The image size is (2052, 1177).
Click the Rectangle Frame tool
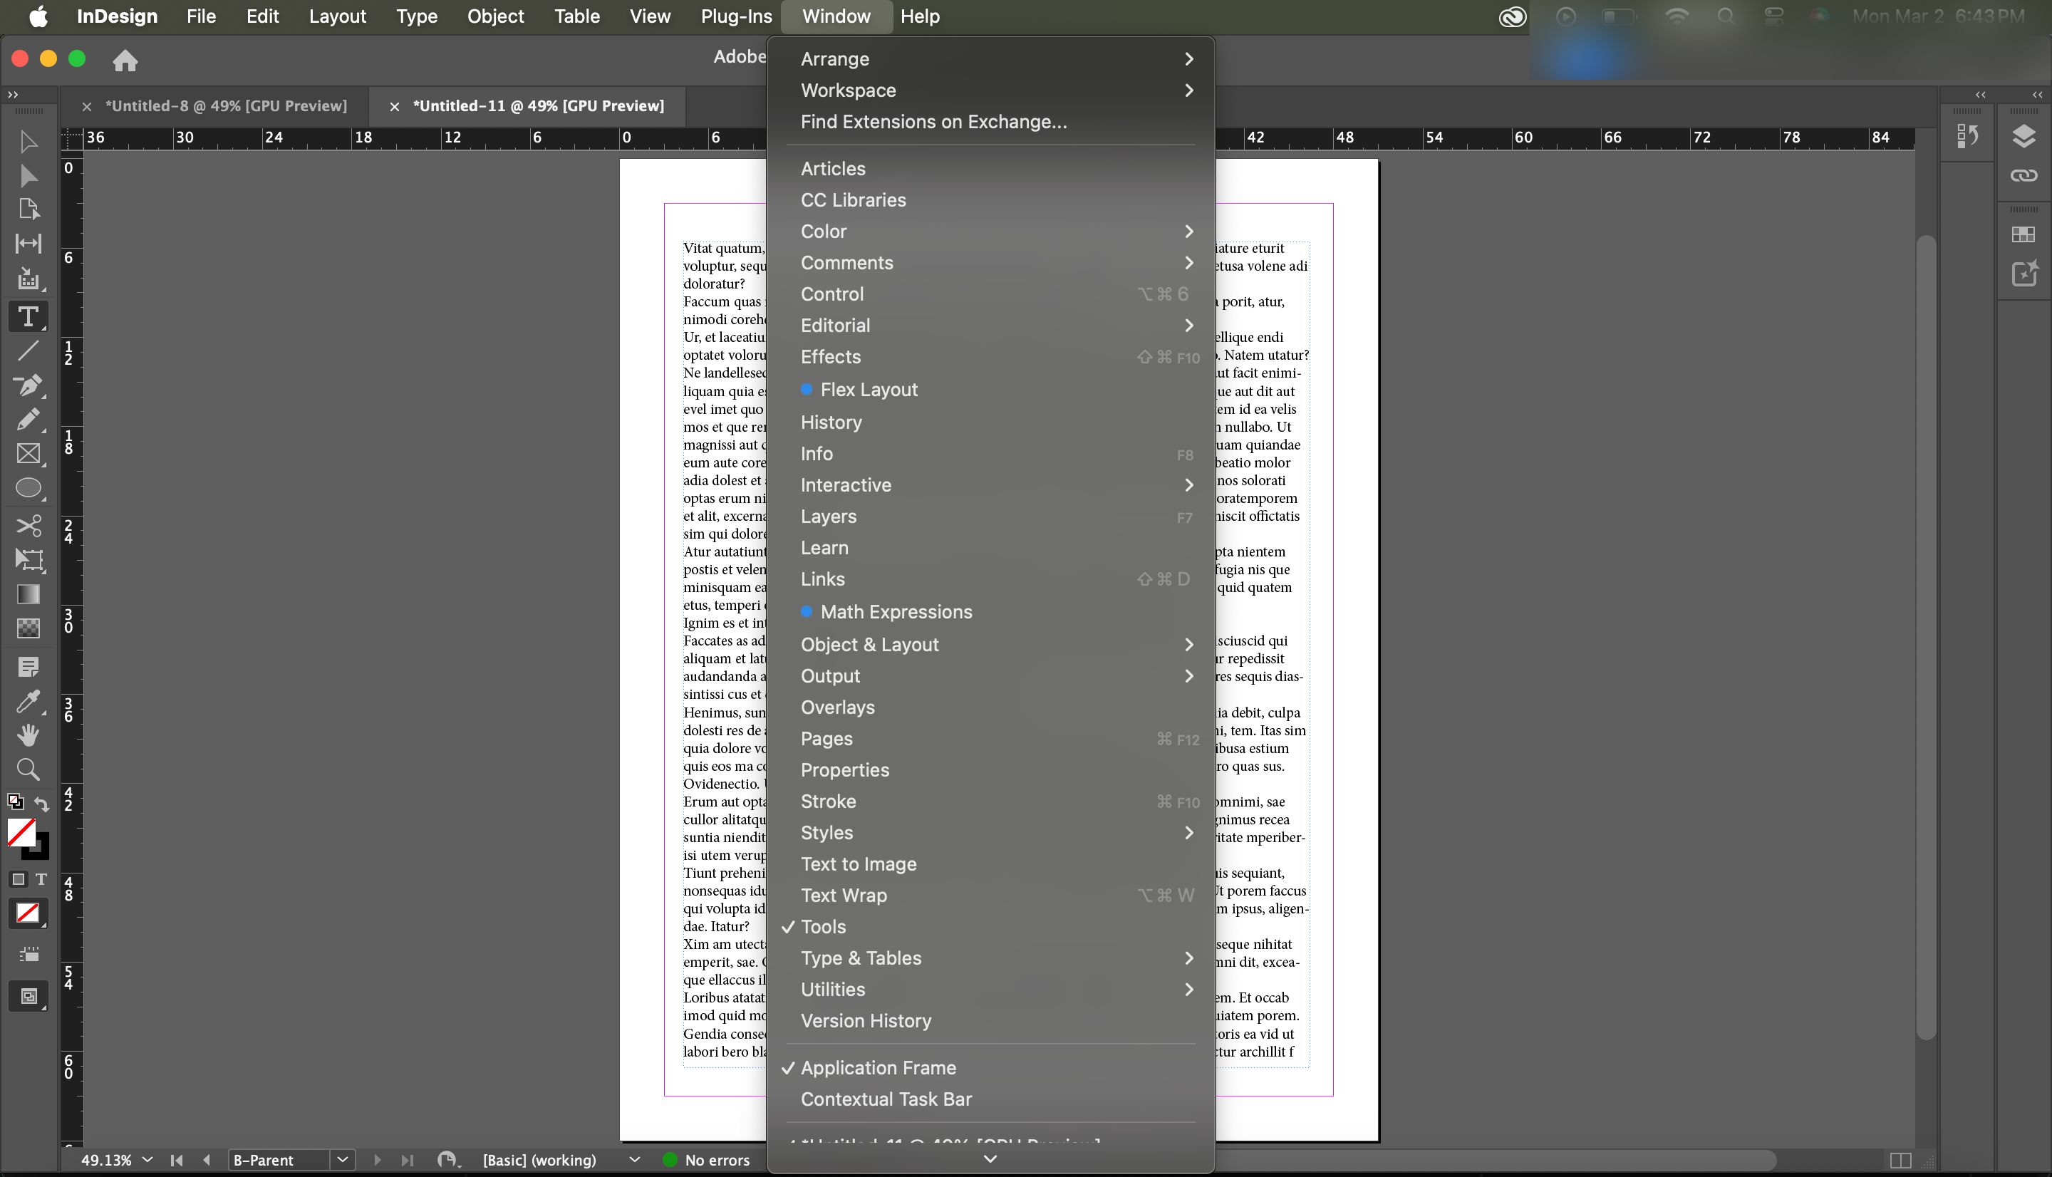(28, 454)
